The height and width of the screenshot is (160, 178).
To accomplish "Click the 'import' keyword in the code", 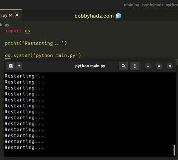I will (x=13, y=31).
